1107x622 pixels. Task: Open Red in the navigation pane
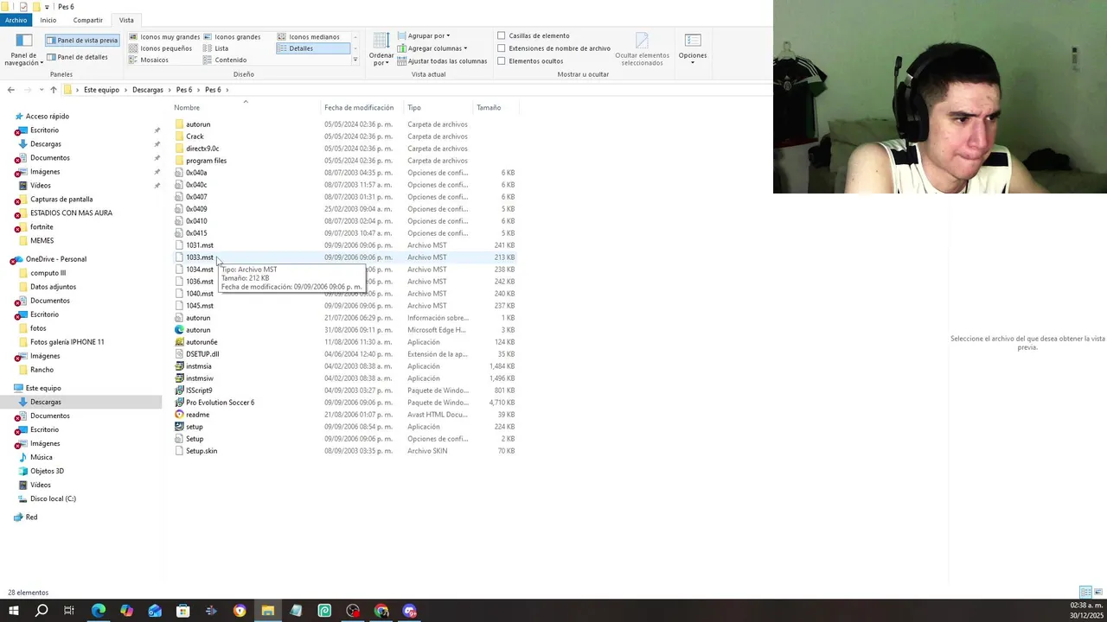31,517
